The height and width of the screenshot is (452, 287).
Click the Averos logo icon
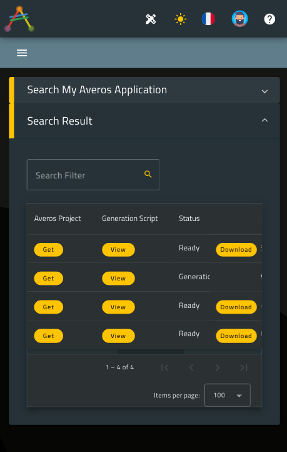click(19, 19)
